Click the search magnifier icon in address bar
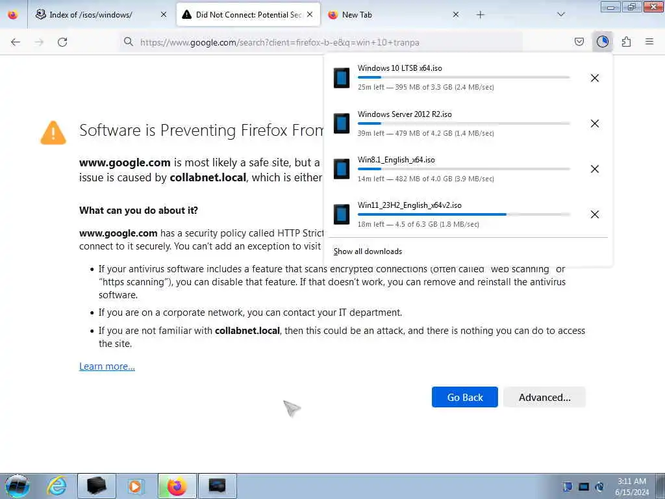This screenshot has width=665, height=499. pos(128,42)
